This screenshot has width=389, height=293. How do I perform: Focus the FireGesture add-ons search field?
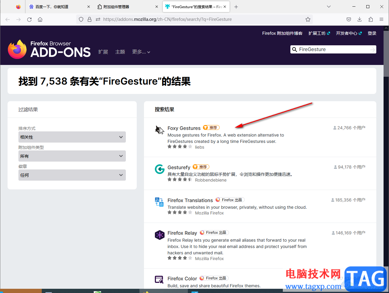point(333,50)
